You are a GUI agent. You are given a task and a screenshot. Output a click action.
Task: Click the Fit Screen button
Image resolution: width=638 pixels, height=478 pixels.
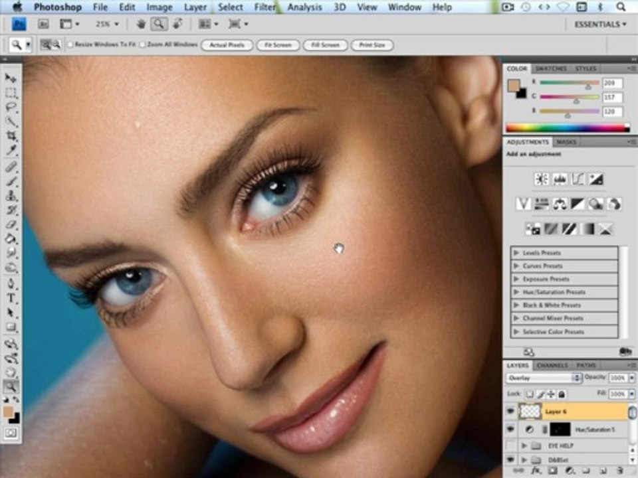(278, 44)
